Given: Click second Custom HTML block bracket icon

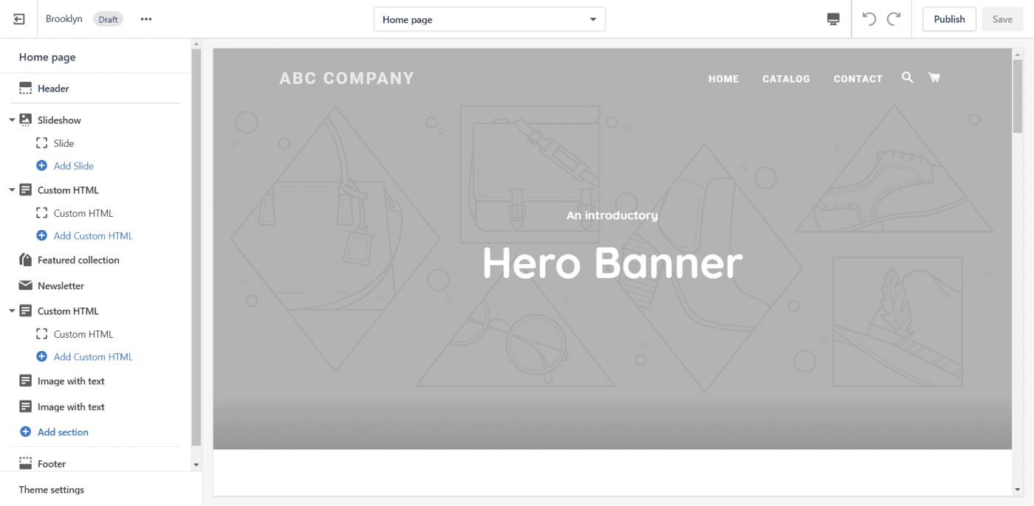Looking at the screenshot, I should point(42,334).
